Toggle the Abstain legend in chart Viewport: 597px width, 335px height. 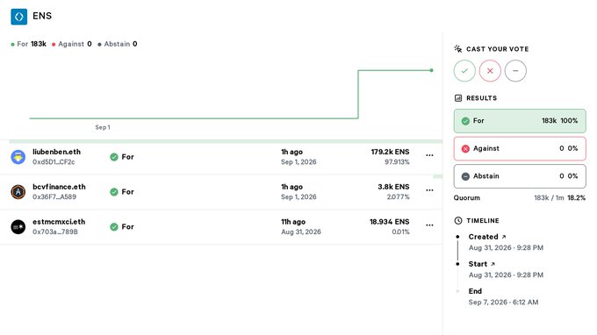click(118, 44)
